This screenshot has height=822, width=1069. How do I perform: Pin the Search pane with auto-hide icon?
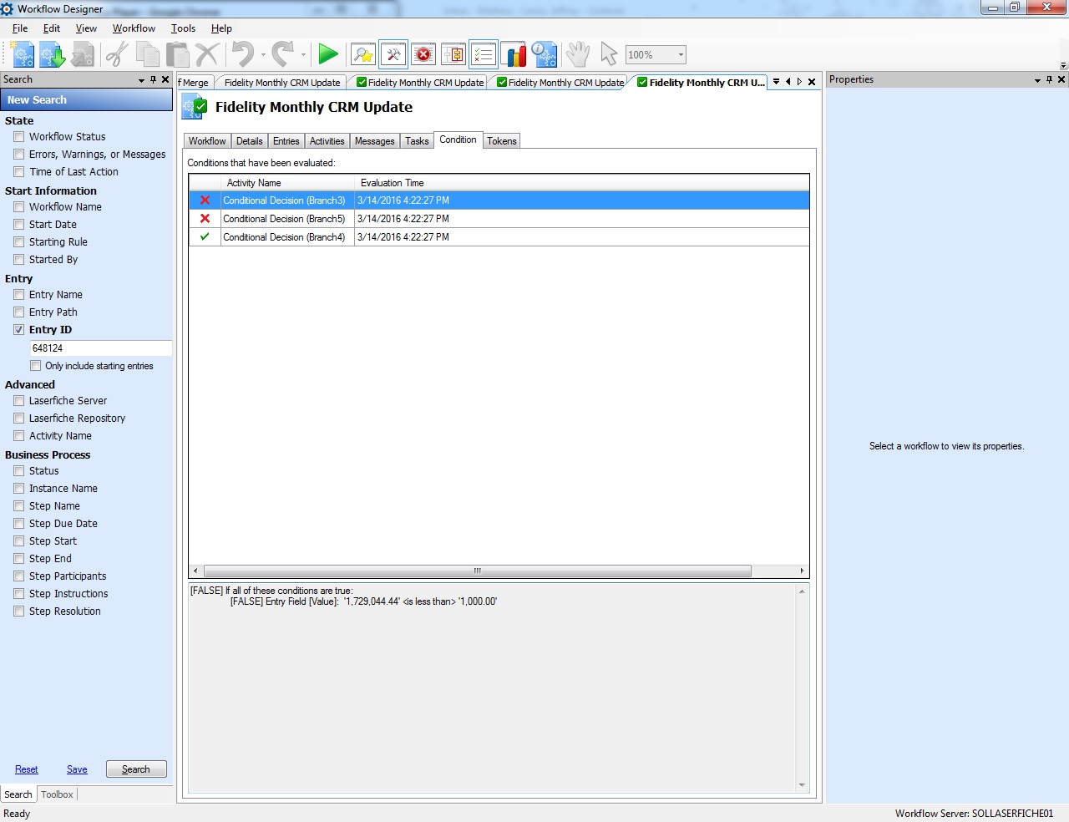pos(153,79)
